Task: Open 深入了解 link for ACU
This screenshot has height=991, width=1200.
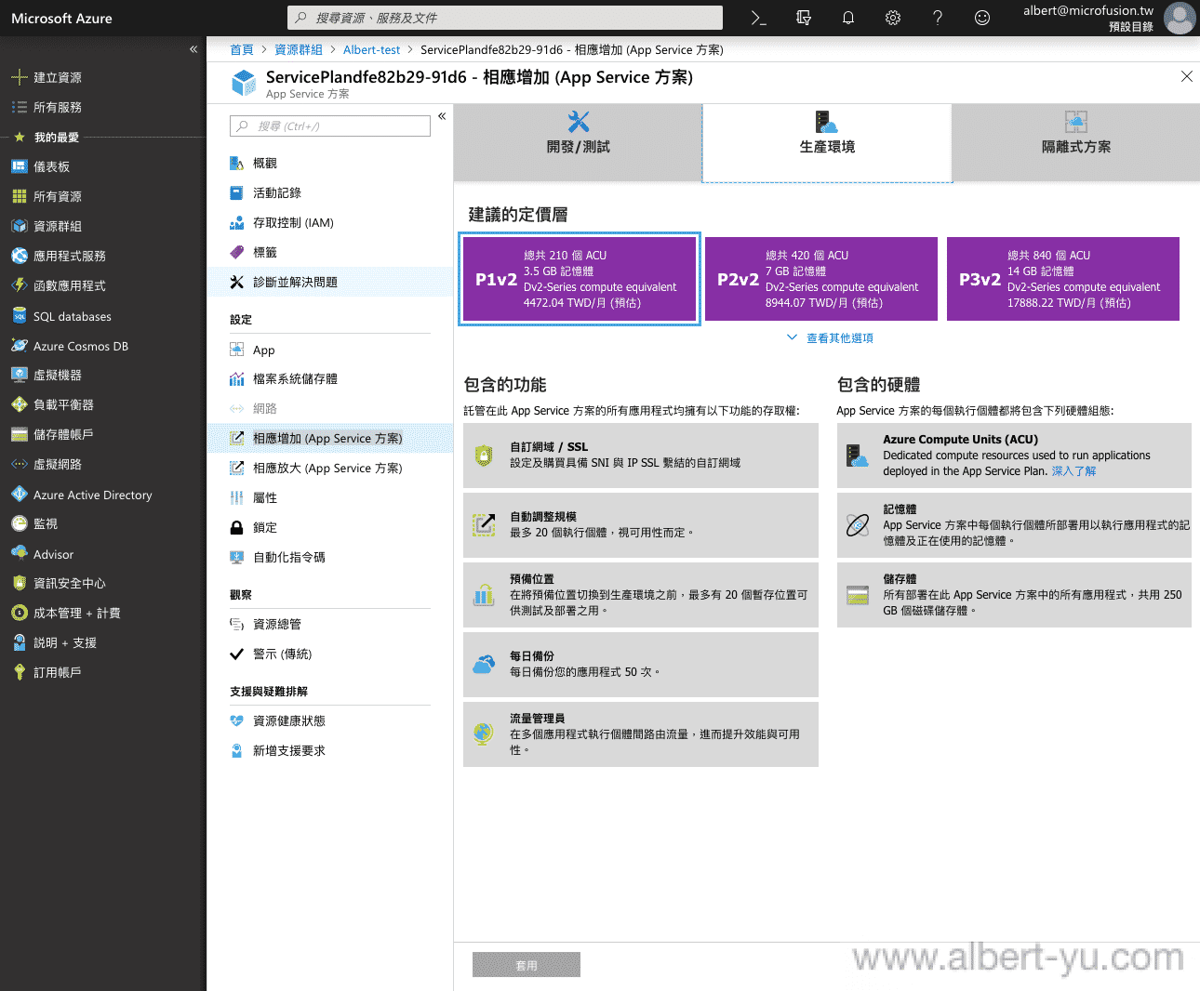Action: tap(1073, 471)
